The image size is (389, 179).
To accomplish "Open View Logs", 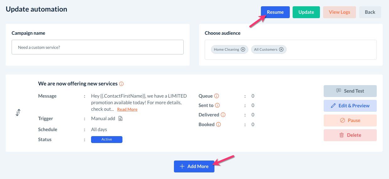I will 339,12.
